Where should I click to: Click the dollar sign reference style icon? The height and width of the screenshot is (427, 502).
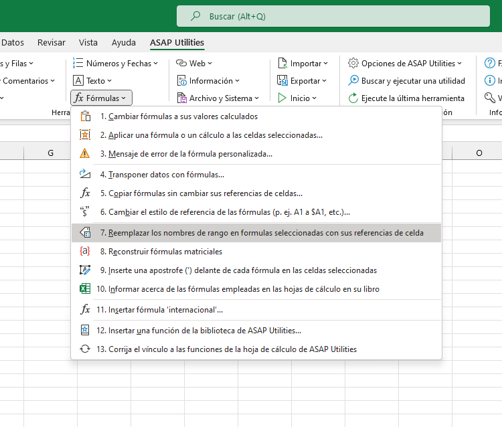coord(85,211)
